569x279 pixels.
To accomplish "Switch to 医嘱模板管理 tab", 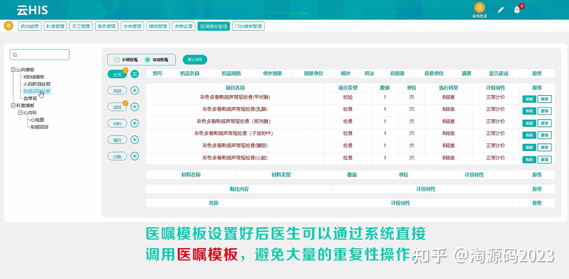I will (x=214, y=26).
